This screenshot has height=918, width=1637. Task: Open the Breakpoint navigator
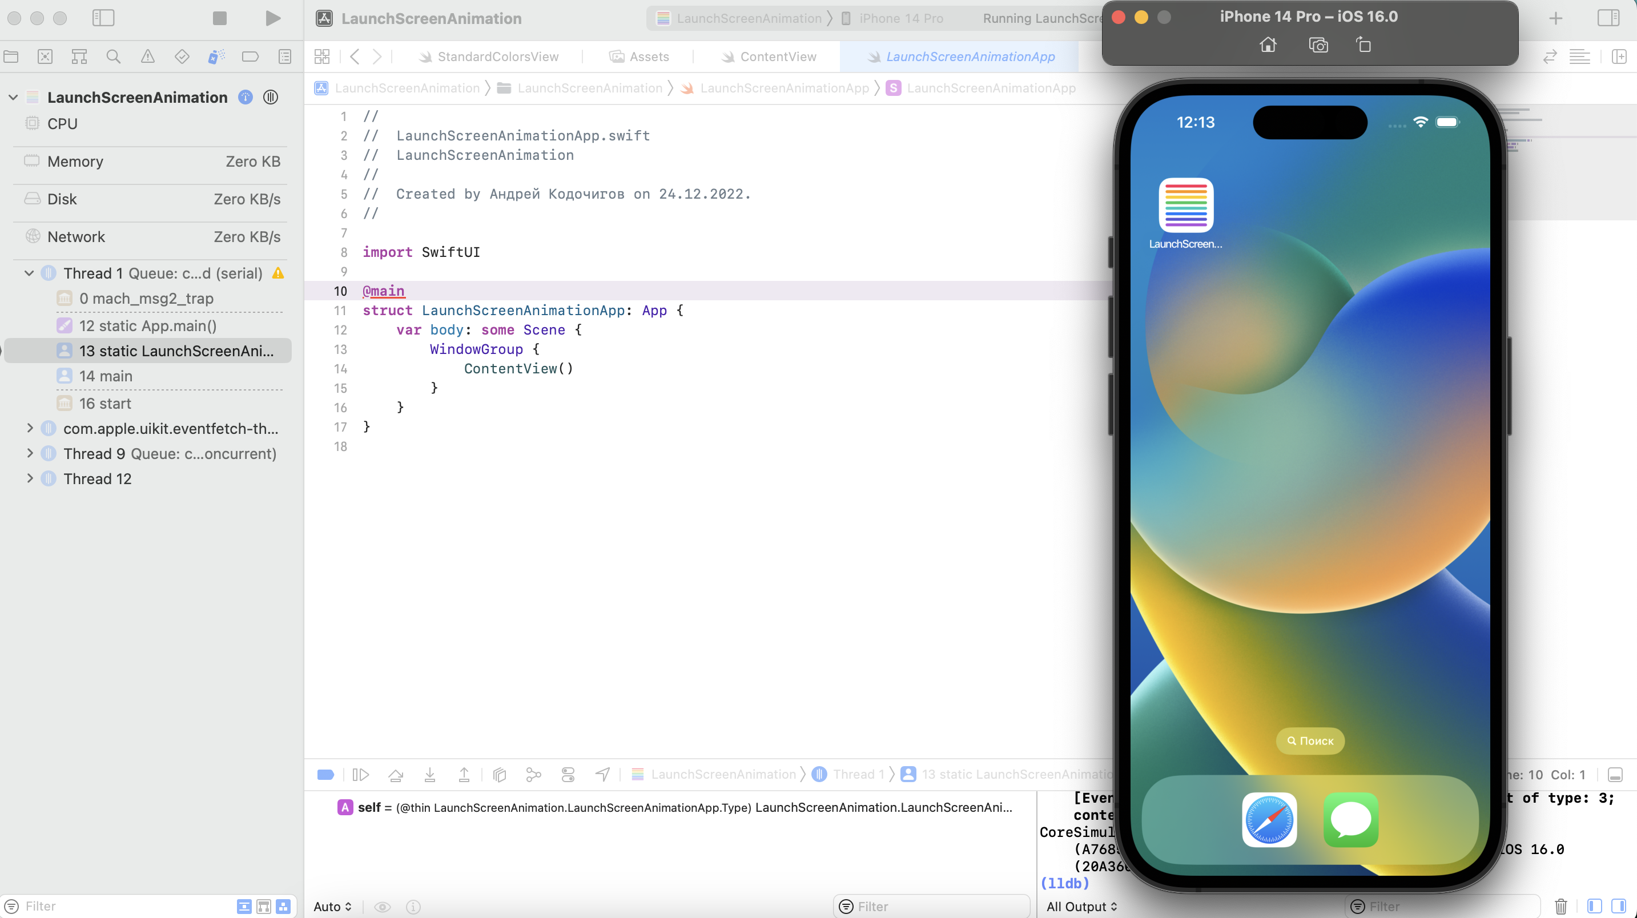click(x=250, y=57)
